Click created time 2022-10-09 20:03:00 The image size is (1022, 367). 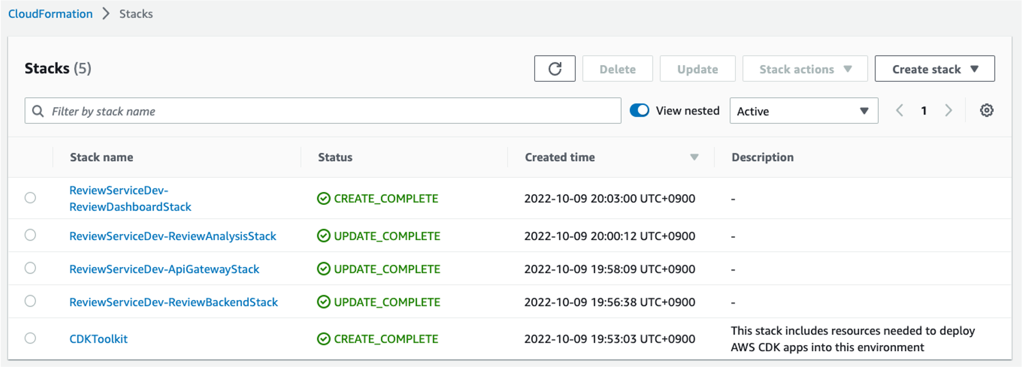(610, 199)
